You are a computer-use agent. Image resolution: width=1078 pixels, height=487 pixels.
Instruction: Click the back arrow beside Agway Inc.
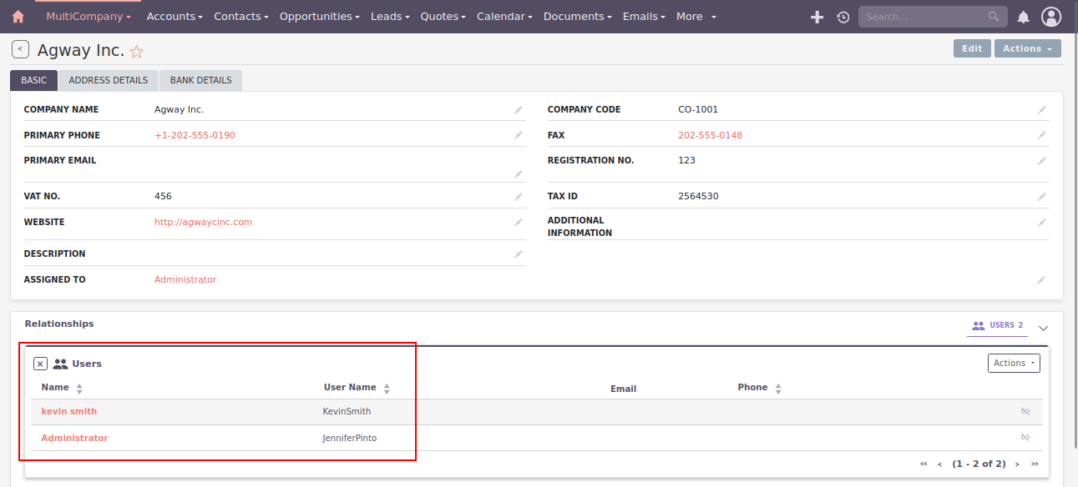pyautogui.click(x=20, y=50)
